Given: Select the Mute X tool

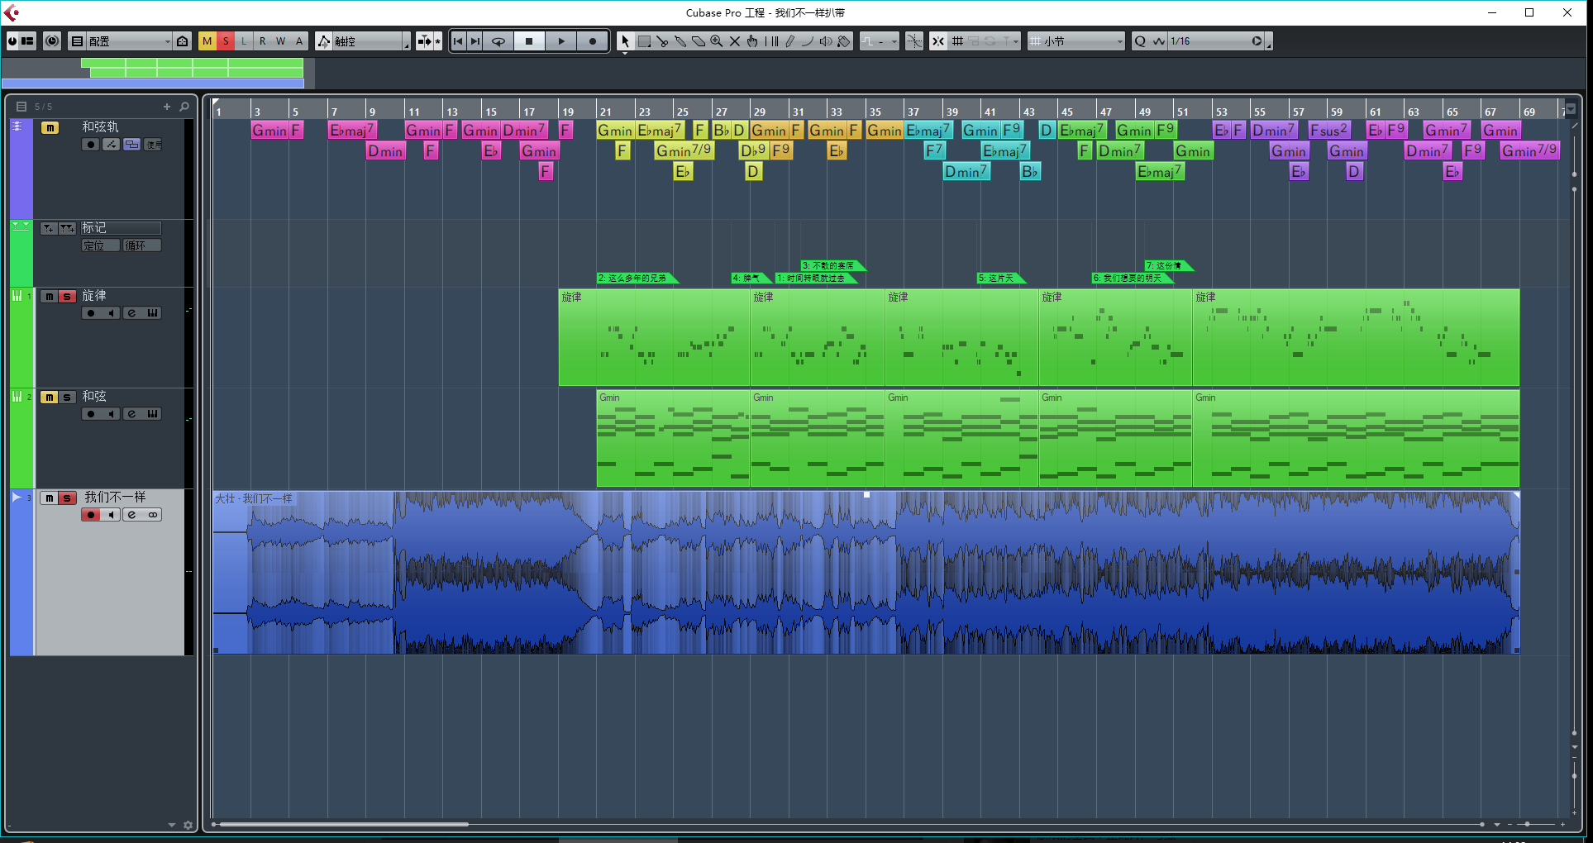Looking at the screenshot, I should pos(735,40).
